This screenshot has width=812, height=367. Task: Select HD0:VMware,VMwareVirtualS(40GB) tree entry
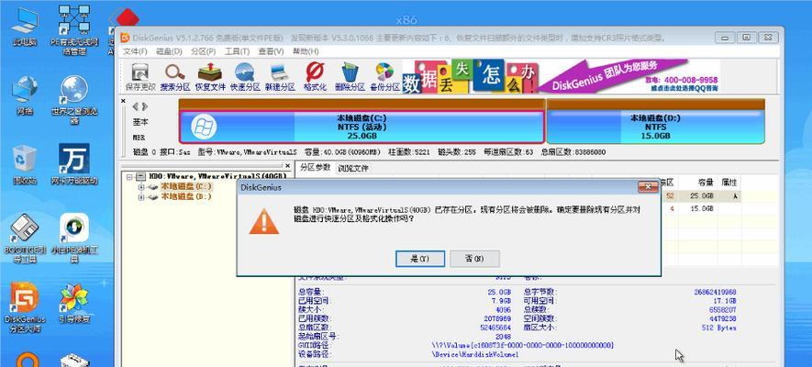(x=217, y=176)
